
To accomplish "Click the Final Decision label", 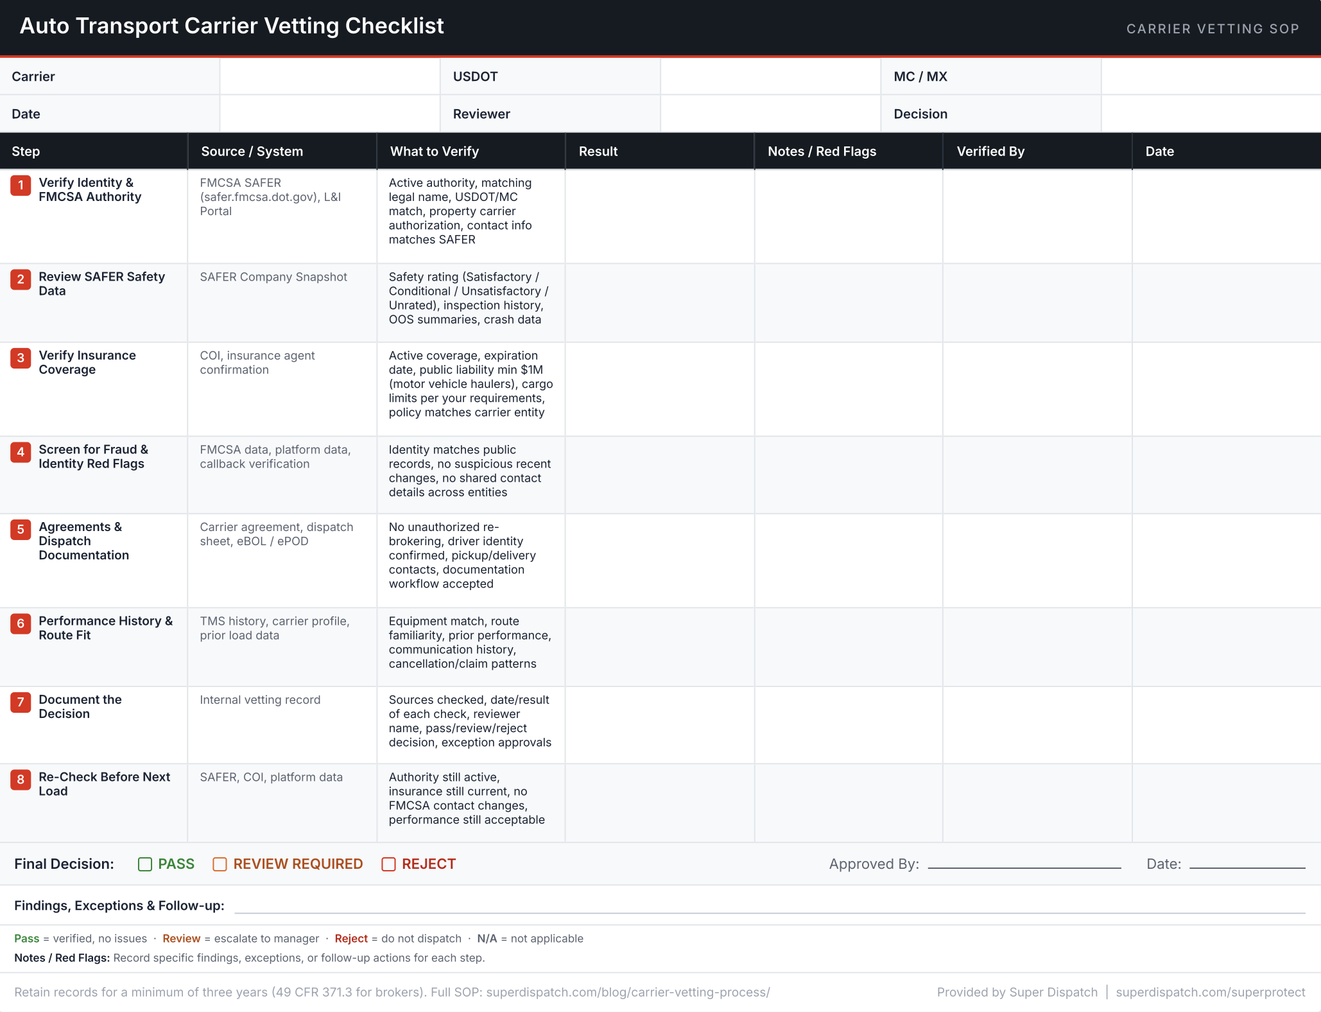I will [64, 864].
